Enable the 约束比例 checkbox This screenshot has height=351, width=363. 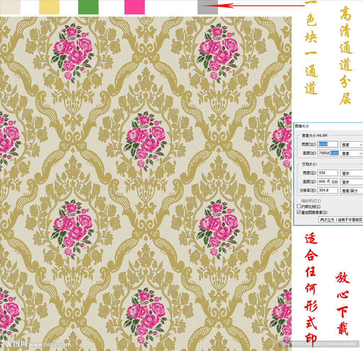299,206
